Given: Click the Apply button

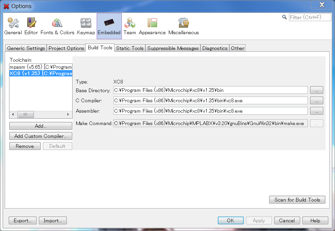Looking at the screenshot, I should (x=259, y=221).
